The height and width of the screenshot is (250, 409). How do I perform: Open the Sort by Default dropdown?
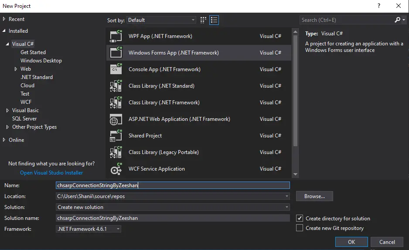coord(161,20)
